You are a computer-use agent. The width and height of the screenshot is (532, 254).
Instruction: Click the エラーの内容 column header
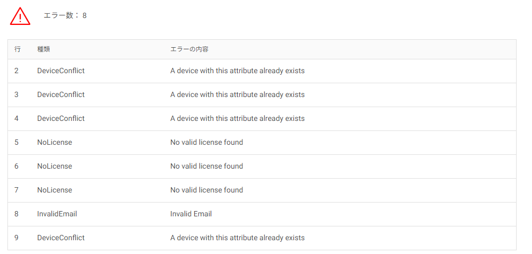tap(189, 49)
